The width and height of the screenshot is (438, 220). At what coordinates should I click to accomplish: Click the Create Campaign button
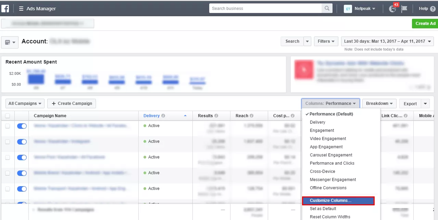tap(72, 104)
